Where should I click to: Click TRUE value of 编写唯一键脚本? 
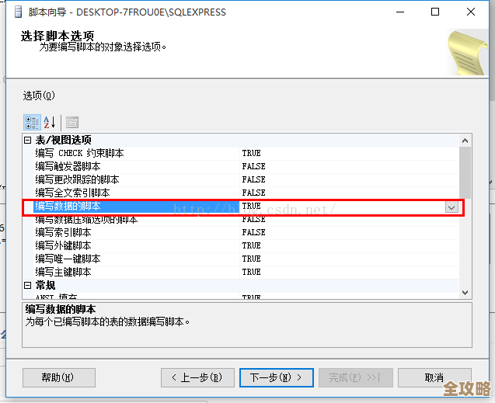point(251,259)
